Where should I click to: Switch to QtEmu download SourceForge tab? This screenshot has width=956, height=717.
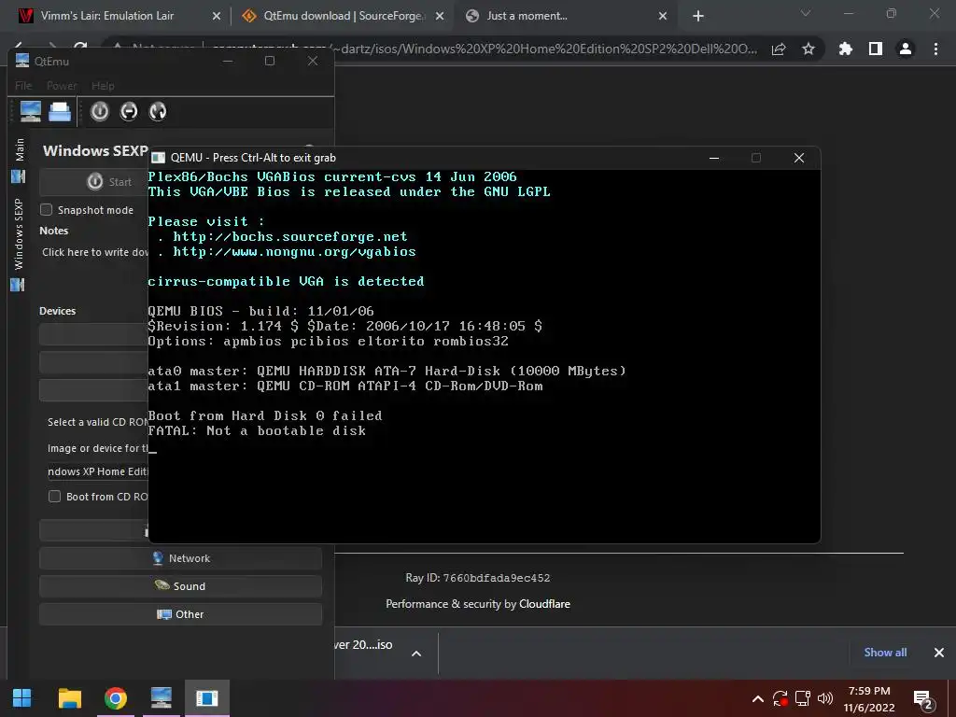click(342, 16)
